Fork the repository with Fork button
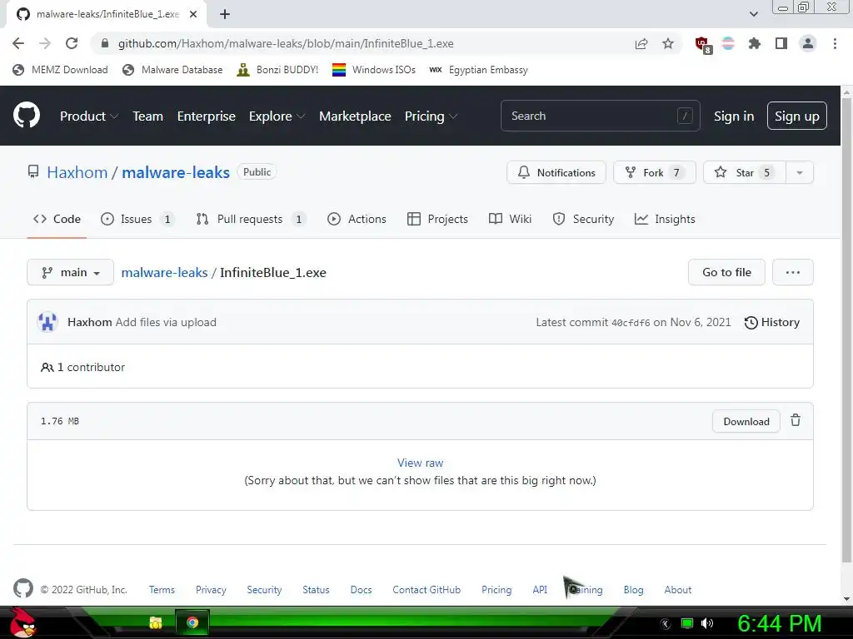The height and width of the screenshot is (639, 853). 655,173
